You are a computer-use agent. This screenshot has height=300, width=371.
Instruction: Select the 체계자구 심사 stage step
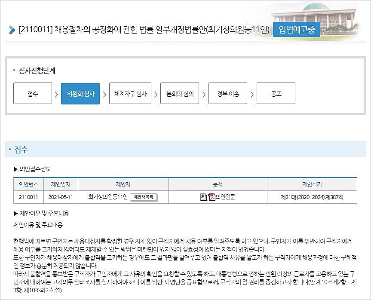pyautogui.click(x=130, y=93)
